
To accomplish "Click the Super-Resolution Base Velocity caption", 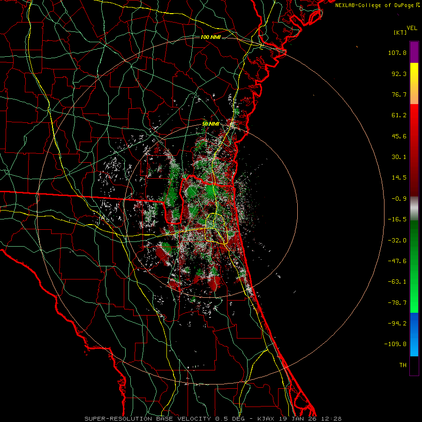I will [x=213, y=419].
